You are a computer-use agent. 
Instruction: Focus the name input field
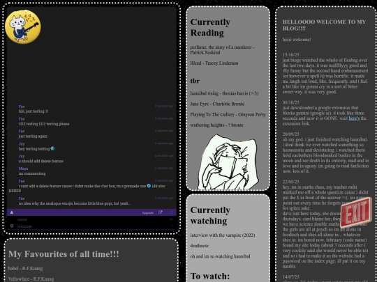[x=93, y=219]
